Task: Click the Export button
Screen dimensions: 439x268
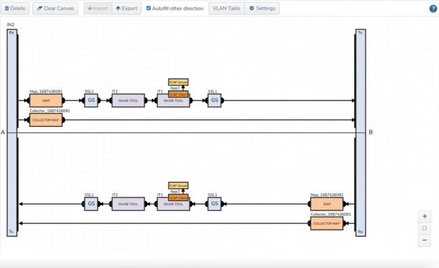Action: pyautogui.click(x=127, y=8)
